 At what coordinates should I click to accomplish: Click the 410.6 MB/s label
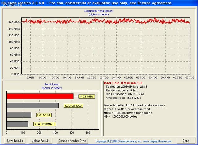(87, 97)
